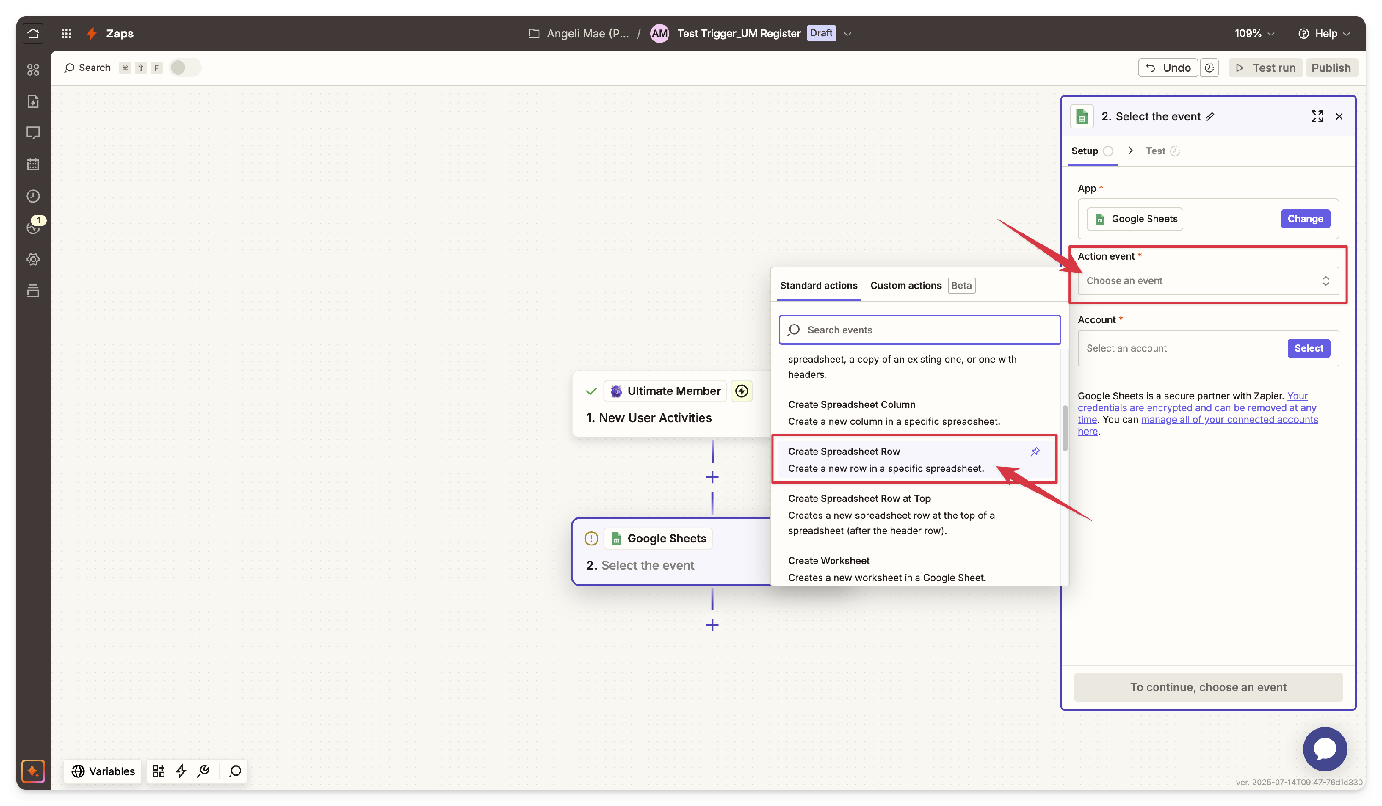Click To continue, choose an event button

[1208, 687]
